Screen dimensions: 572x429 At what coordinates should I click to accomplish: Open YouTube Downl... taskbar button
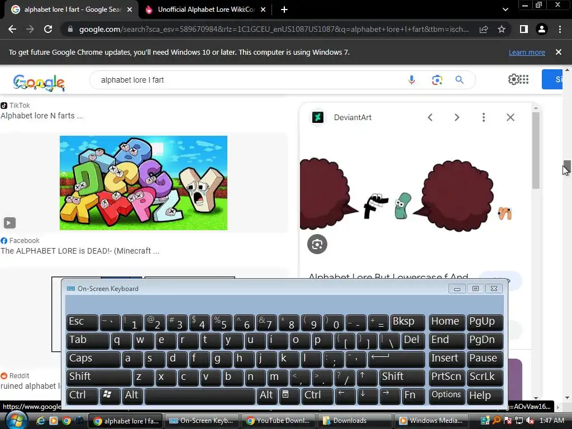pyautogui.click(x=278, y=421)
